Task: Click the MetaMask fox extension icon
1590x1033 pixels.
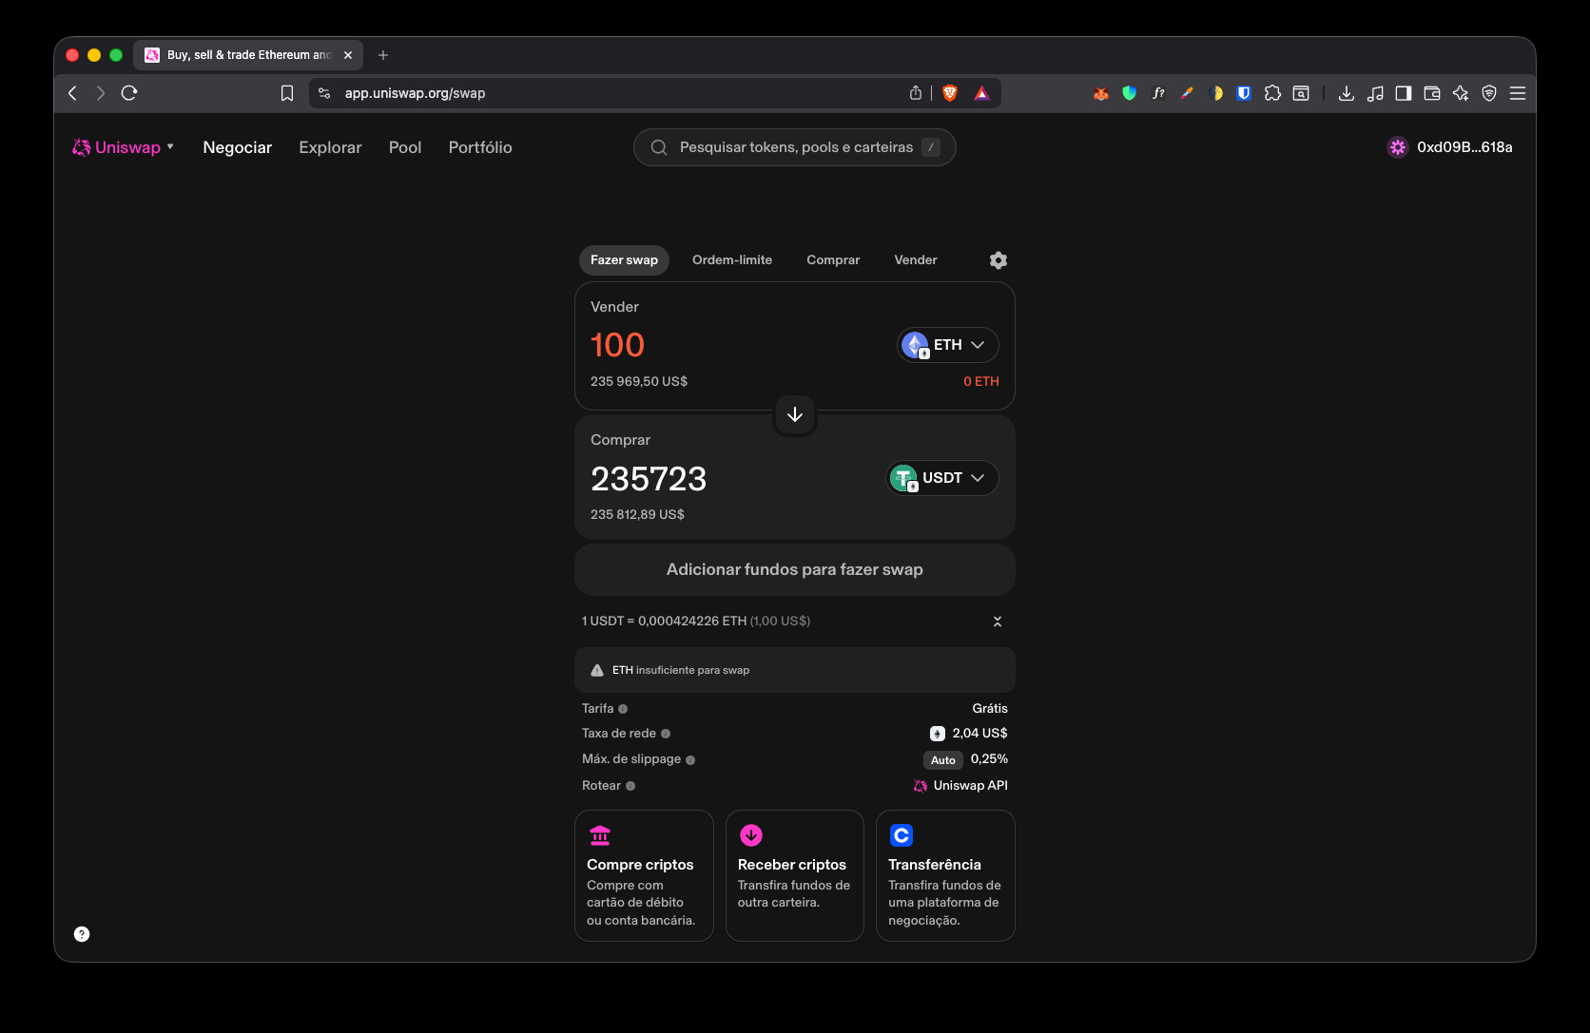Action: (1101, 93)
